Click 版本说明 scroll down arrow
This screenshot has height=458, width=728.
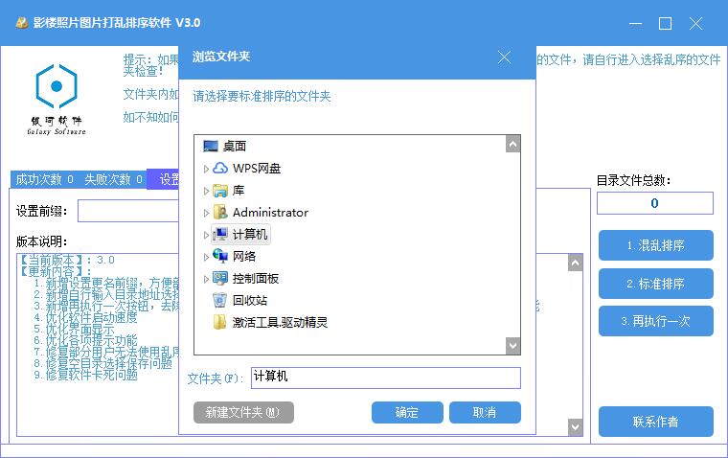tap(576, 427)
